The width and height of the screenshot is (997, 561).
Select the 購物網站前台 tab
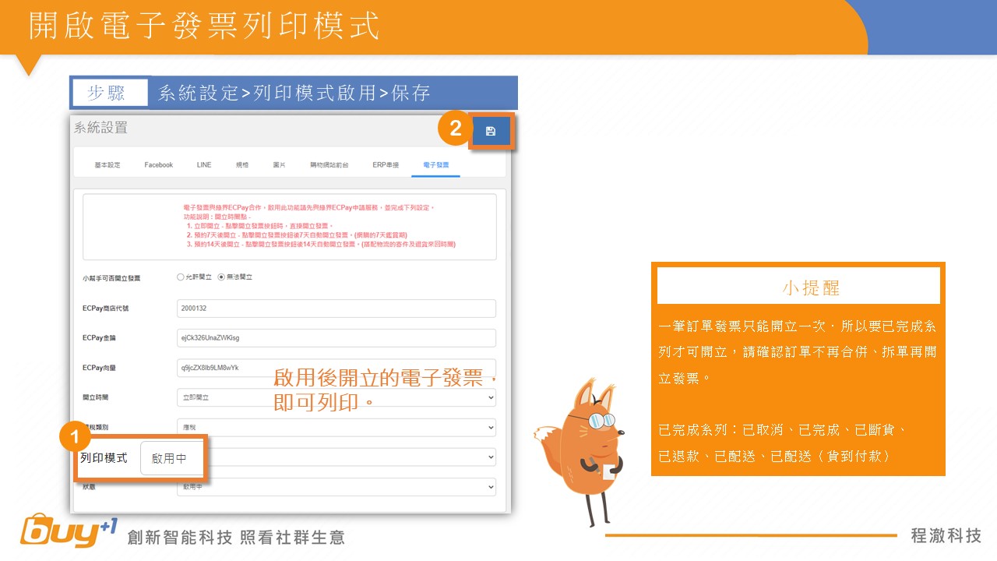pos(329,165)
